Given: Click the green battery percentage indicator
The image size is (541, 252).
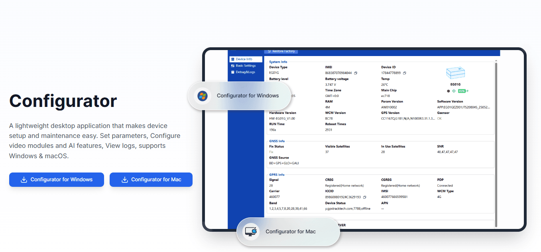Looking at the screenshot, I should (x=462, y=91).
